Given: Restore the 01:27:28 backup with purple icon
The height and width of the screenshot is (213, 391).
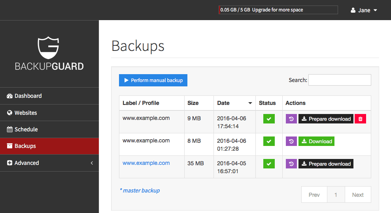Looking at the screenshot, I should click(x=291, y=141).
